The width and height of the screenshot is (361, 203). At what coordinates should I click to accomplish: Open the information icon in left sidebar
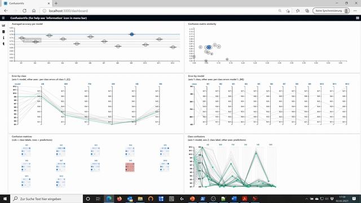pos(3,38)
